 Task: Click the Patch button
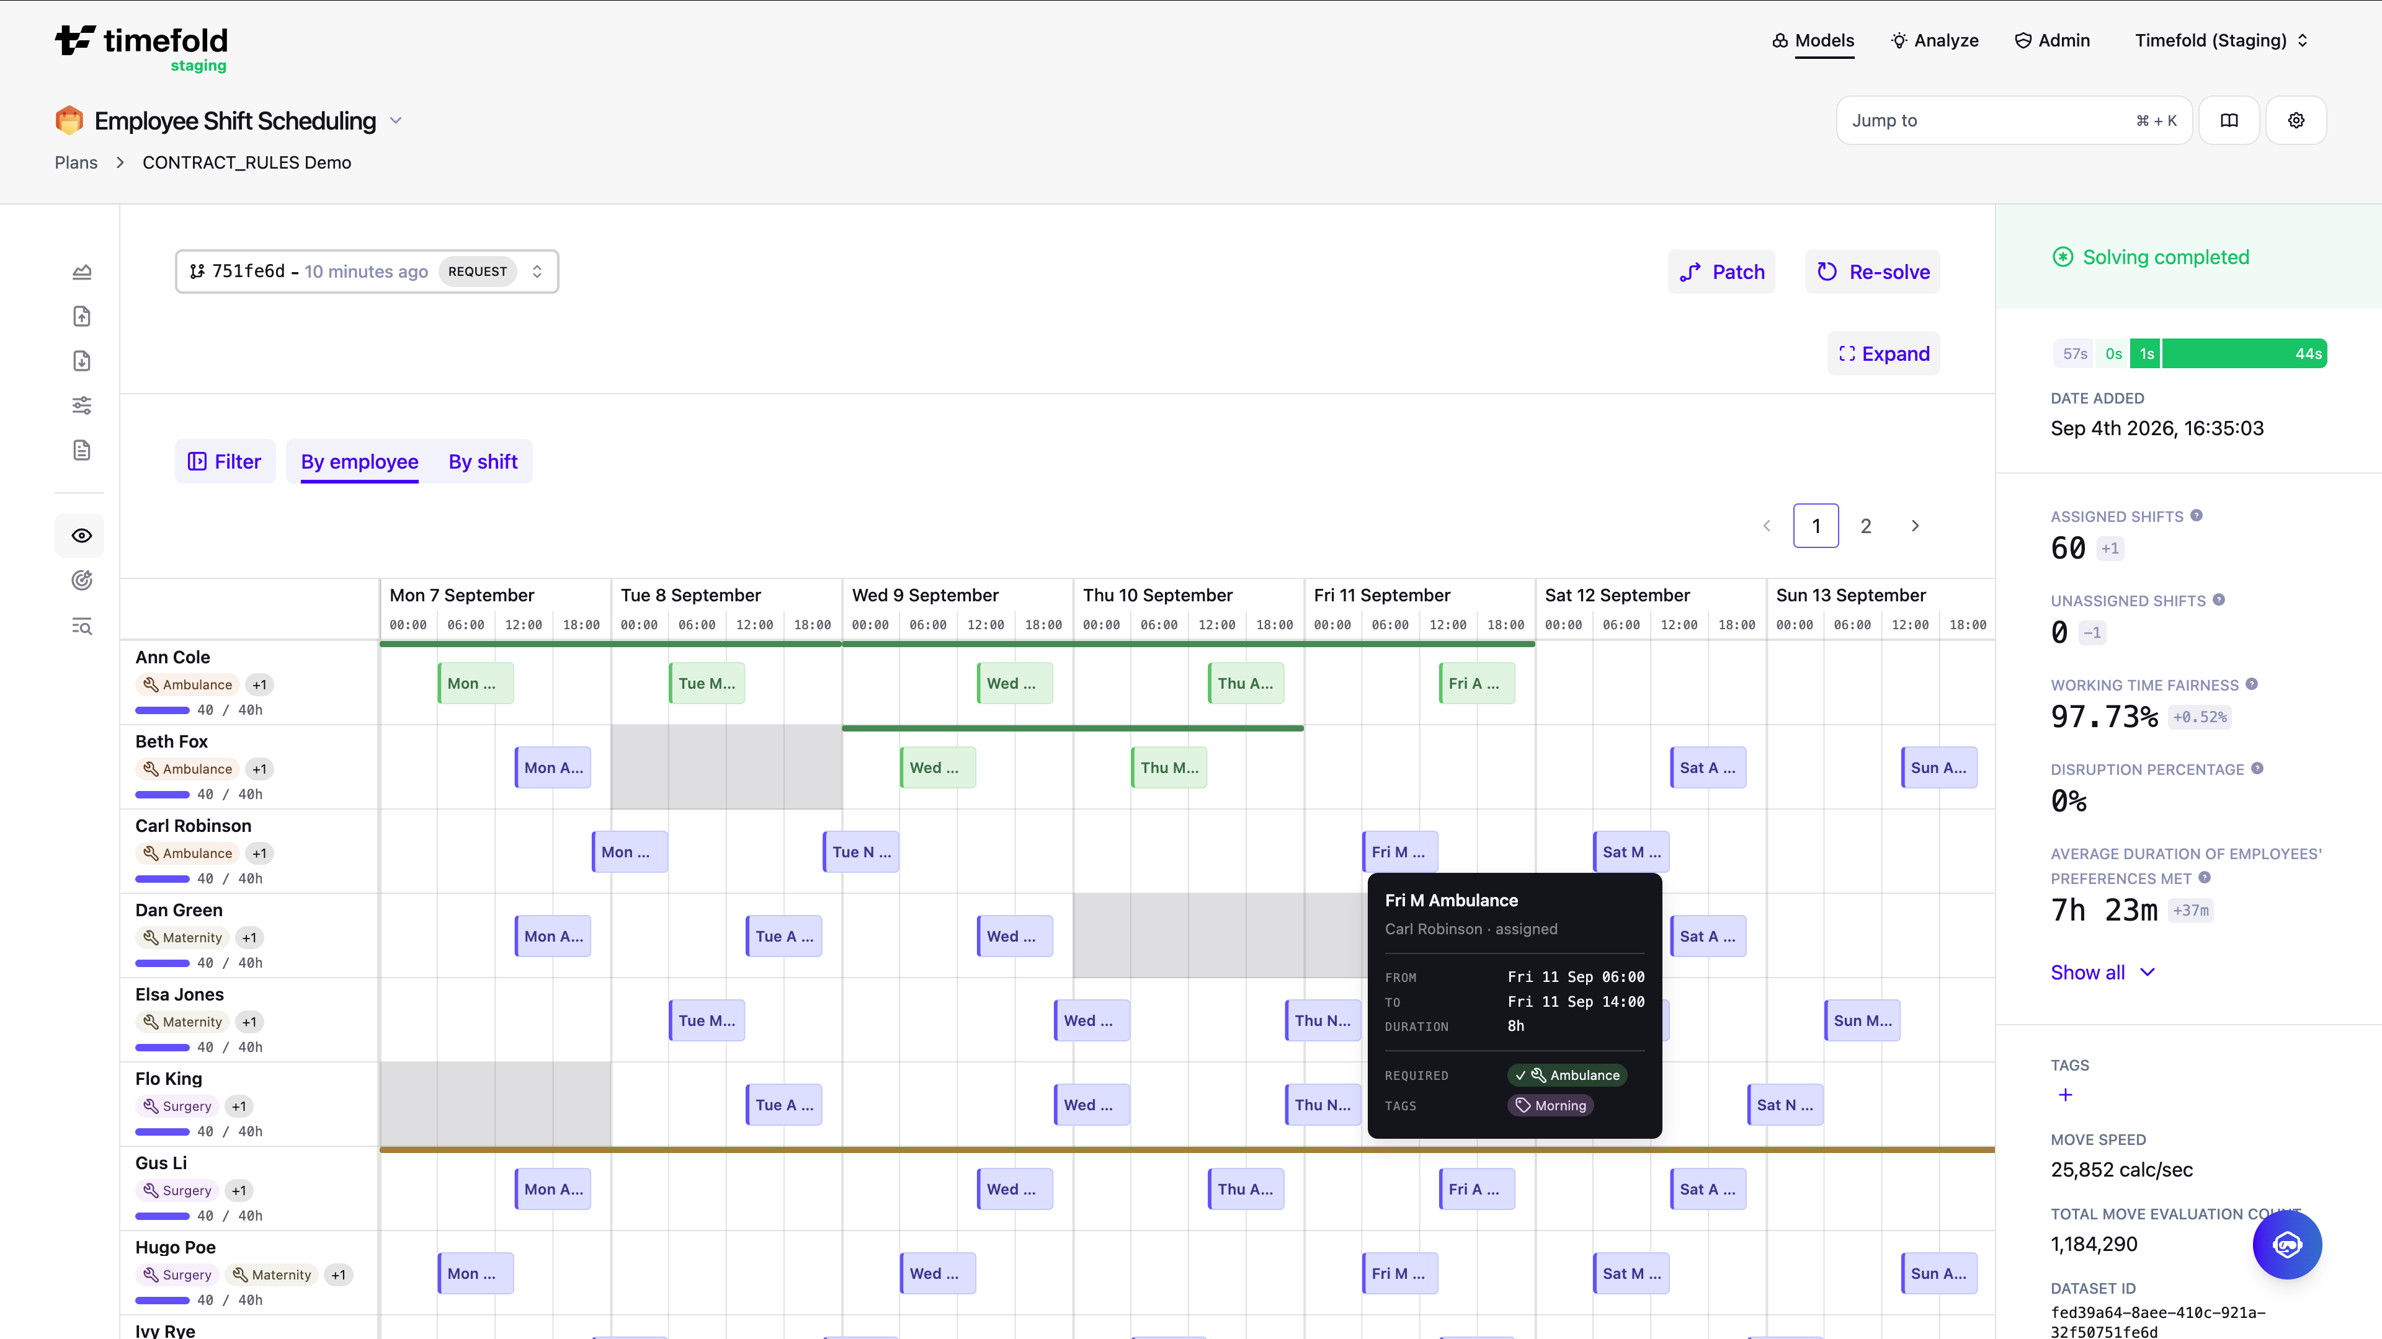tap(1722, 272)
